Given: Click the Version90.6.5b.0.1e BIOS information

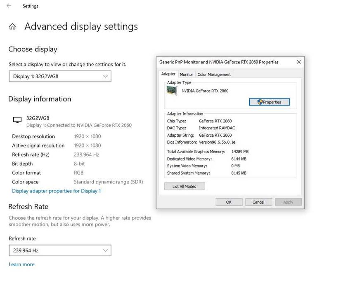Looking at the screenshot, I should pos(217,142).
